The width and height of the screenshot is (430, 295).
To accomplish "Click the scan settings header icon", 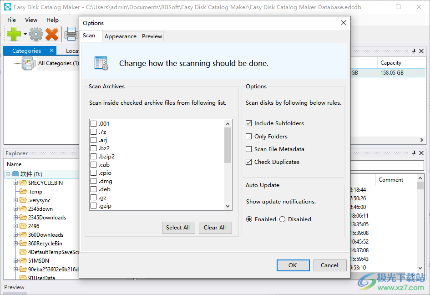I will [101, 63].
